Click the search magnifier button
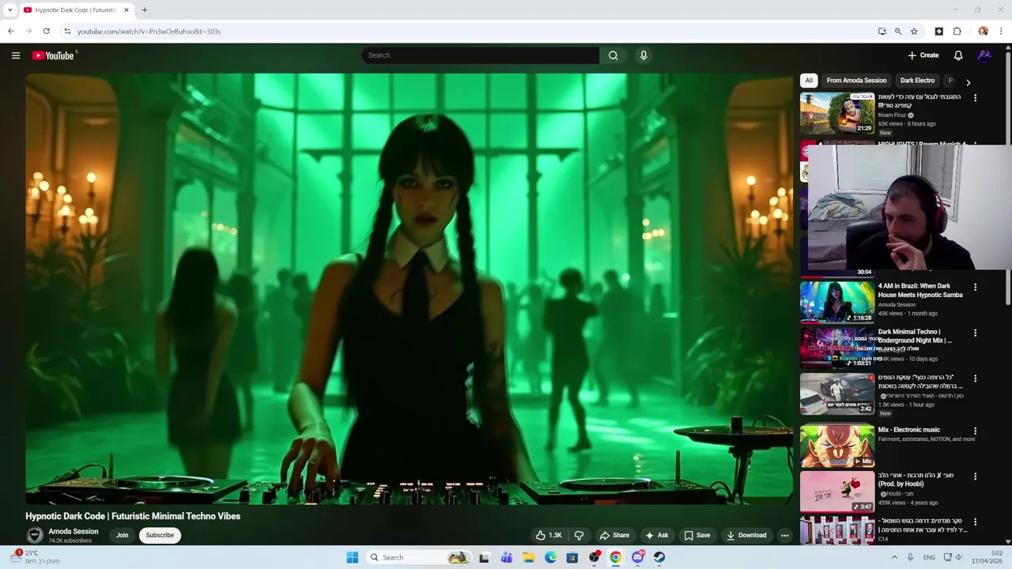 click(x=613, y=55)
